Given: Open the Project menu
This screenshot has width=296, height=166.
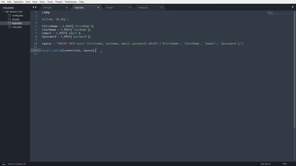Looking at the screenshot, I should (59, 2).
